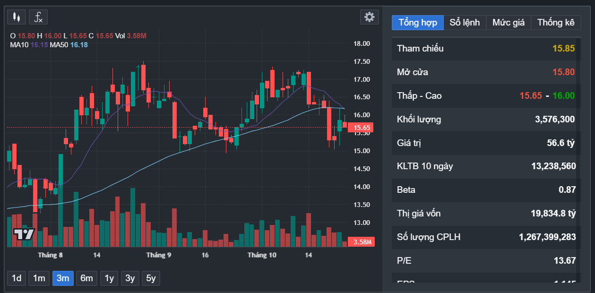Click the 15.65 current price label
This screenshot has height=293, width=595.
[x=362, y=128]
